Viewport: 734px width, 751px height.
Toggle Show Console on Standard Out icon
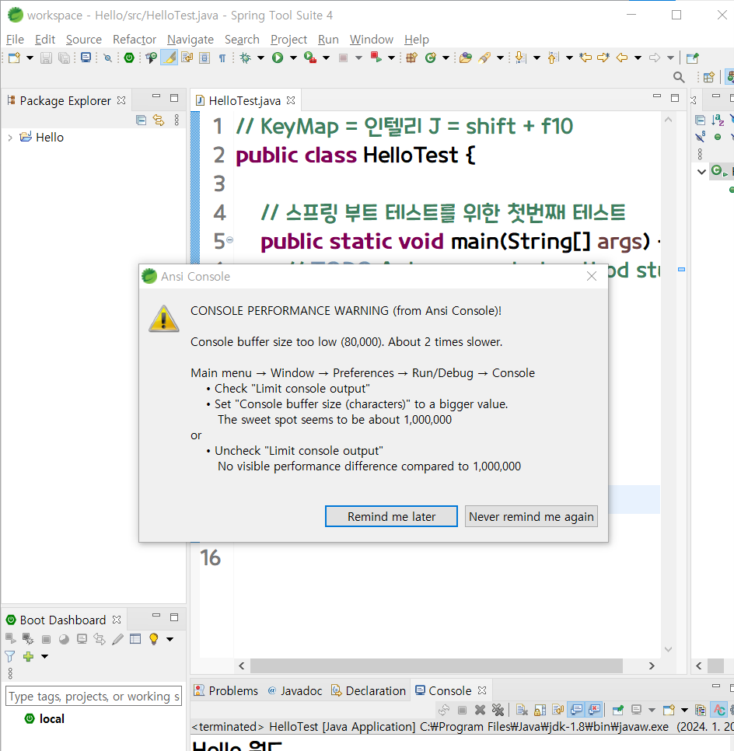pyautogui.click(x=577, y=709)
